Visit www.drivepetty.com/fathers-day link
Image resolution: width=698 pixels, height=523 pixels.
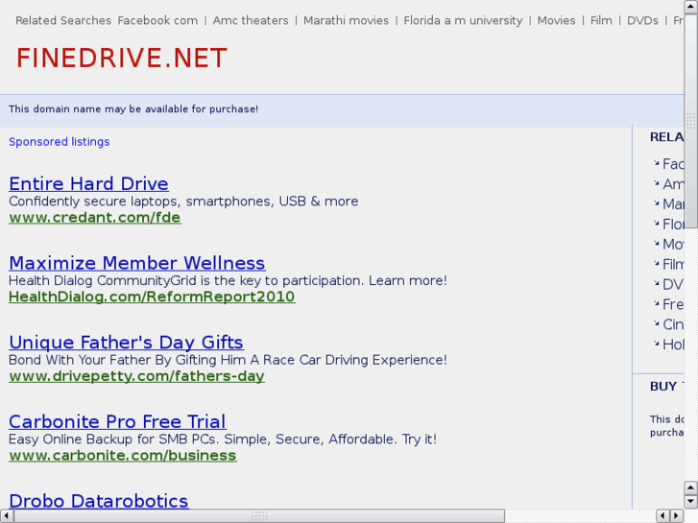click(136, 376)
